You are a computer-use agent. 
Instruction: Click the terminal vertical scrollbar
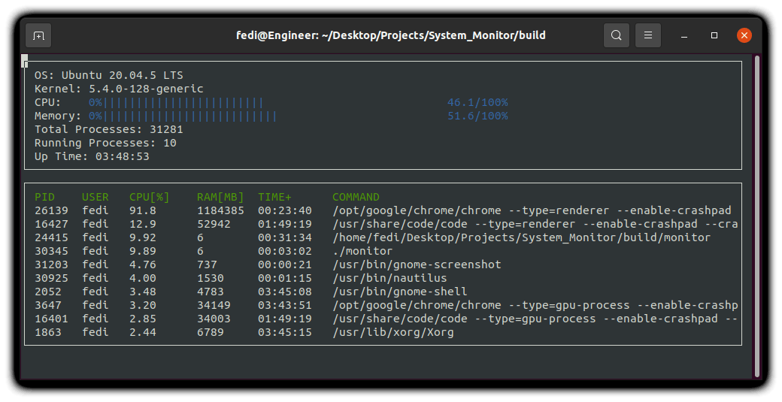757,216
